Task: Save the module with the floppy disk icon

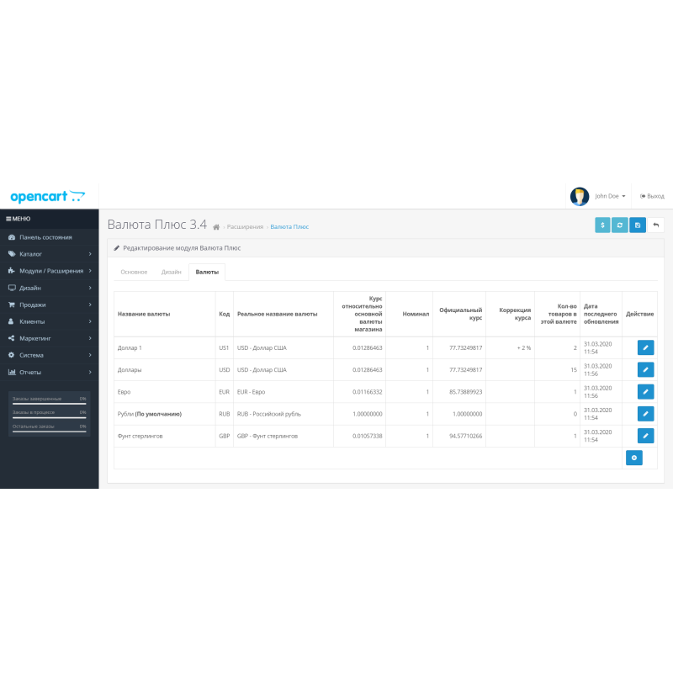Action: pyautogui.click(x=638, y=225)
